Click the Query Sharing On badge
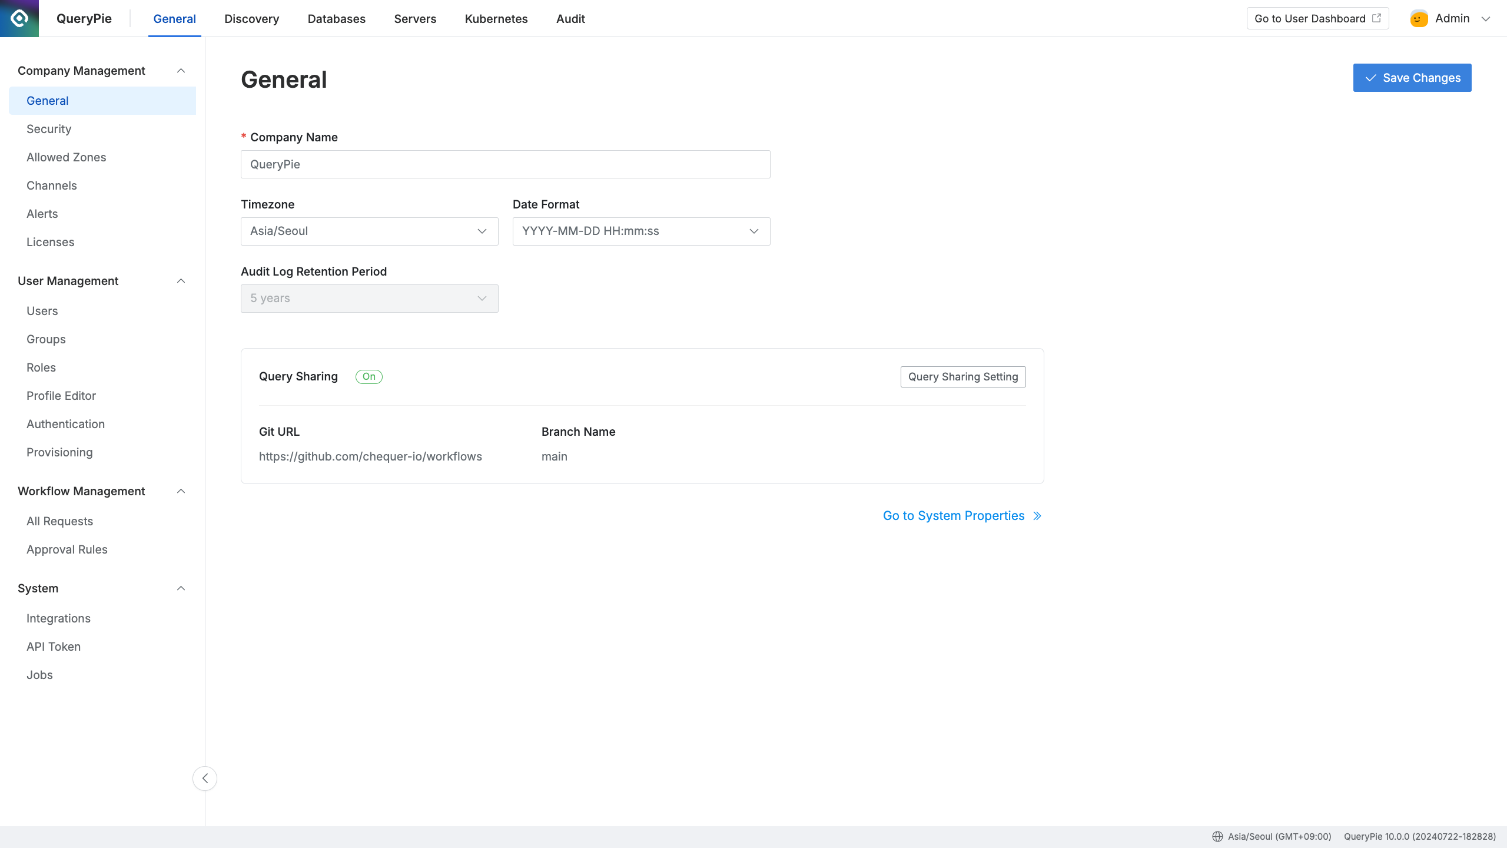Viewport: 1507px width, 848px height. (x=369, y=376)
